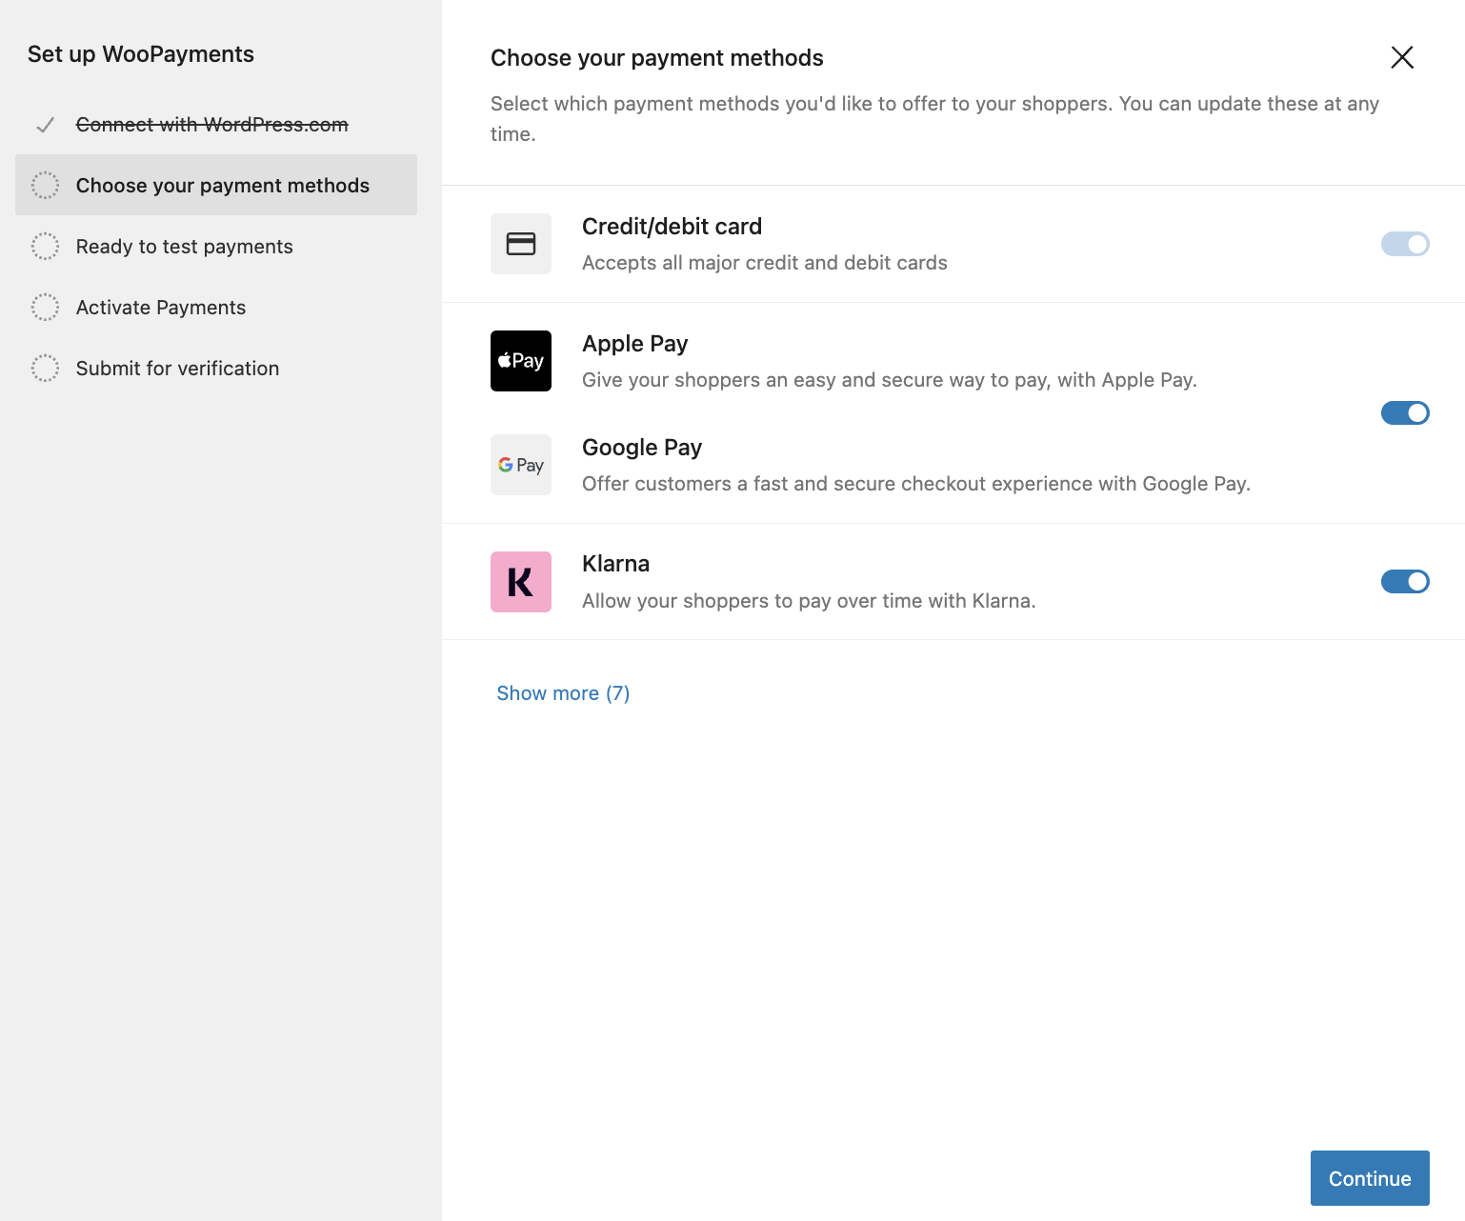Click the Set up WooPayments heading
This screenshot has width=1465, height=1221.
click(141, 54)
